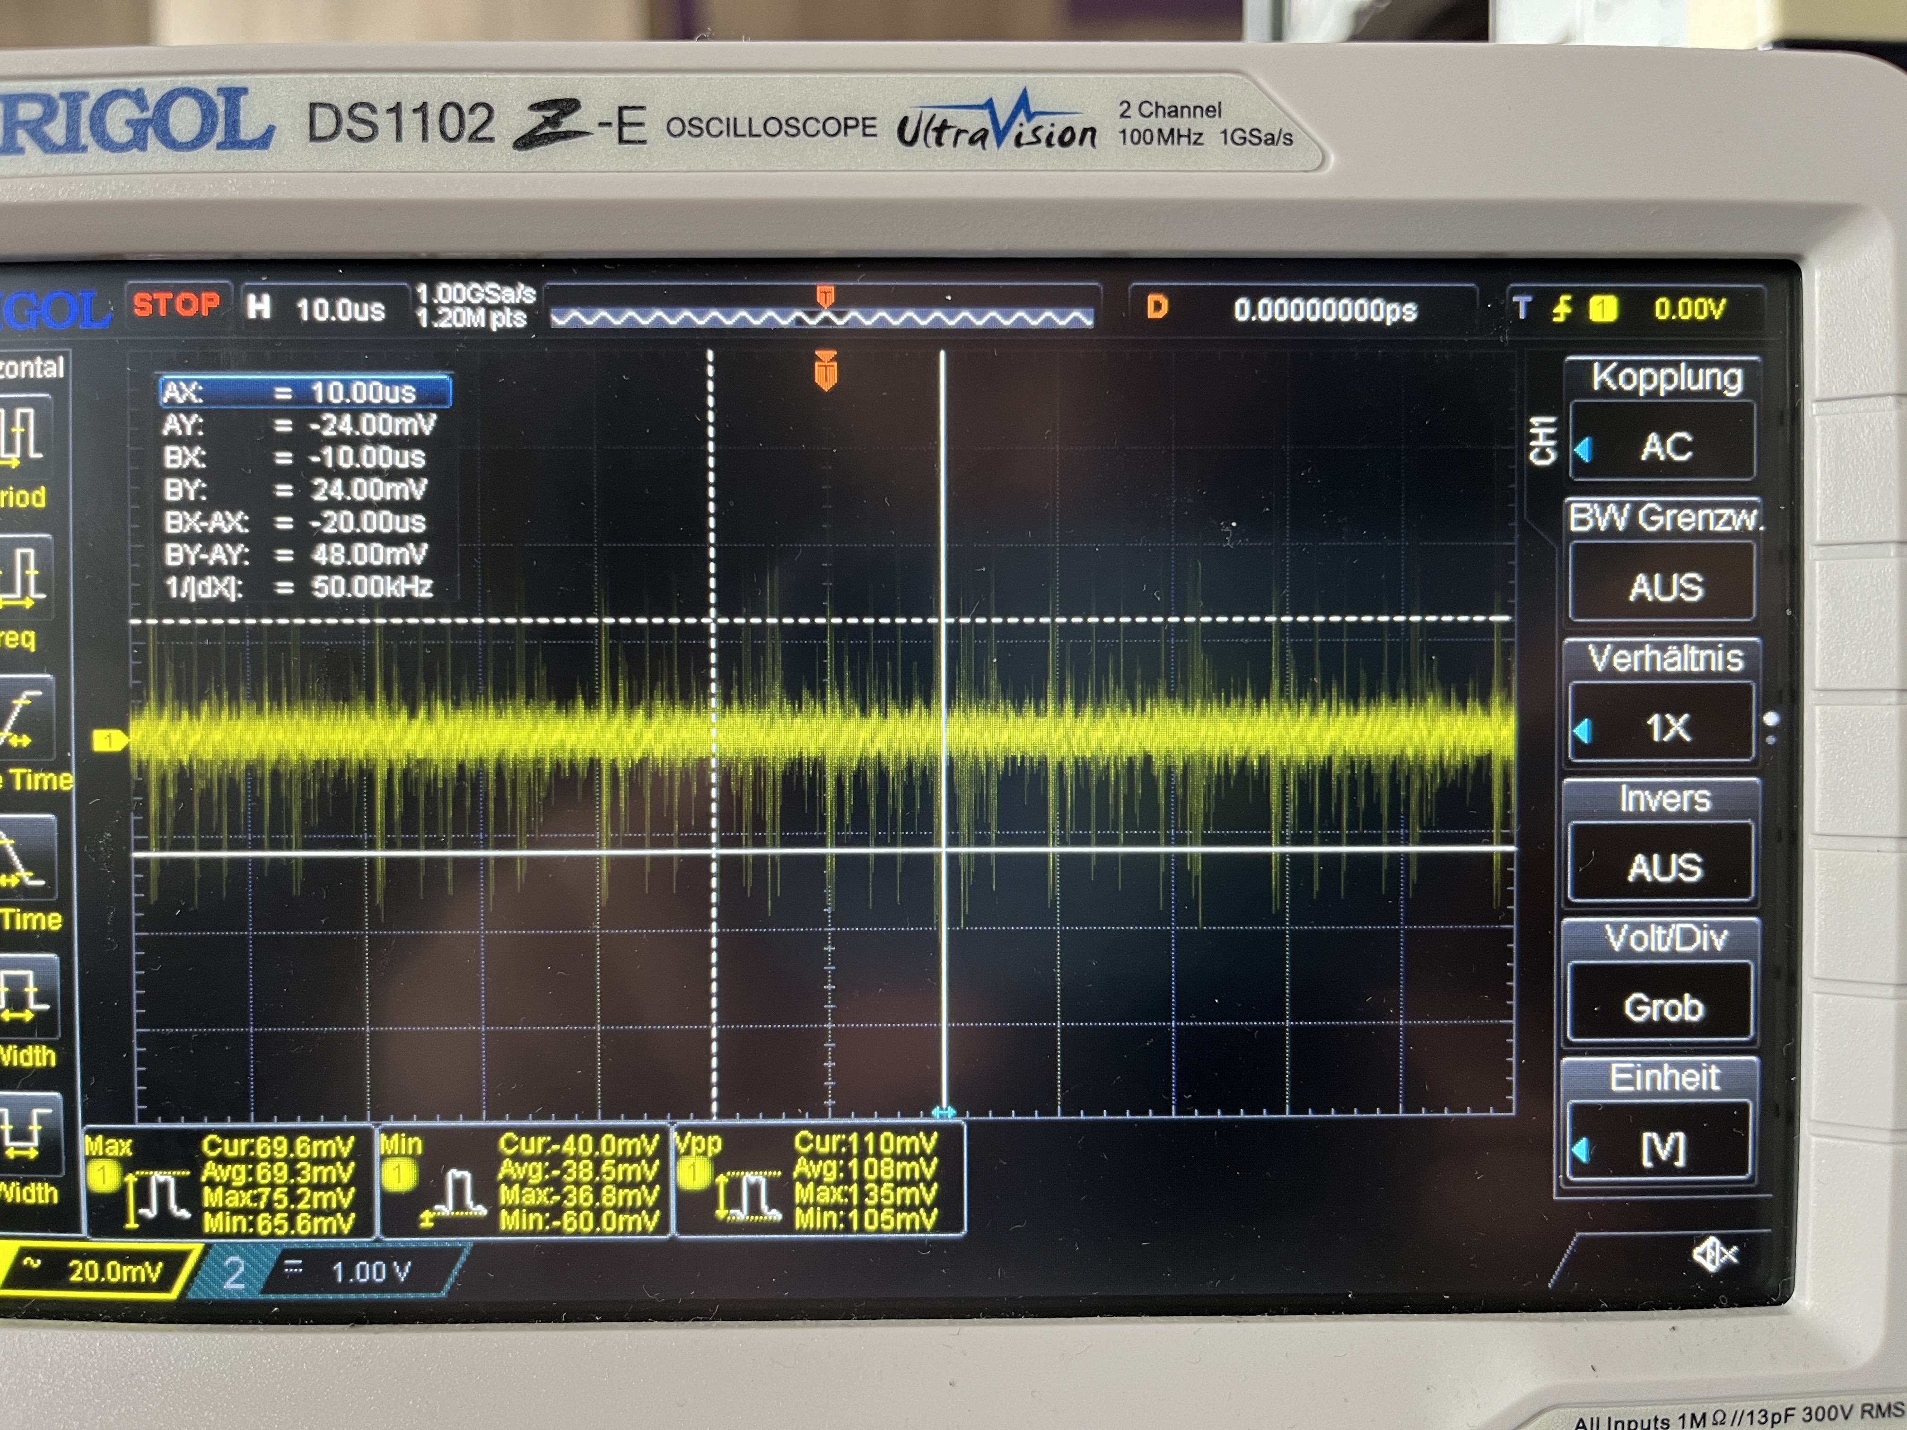
Task: Click the channel 1 ground level marker
Action: pyautogui.click(x=109, y=740)
